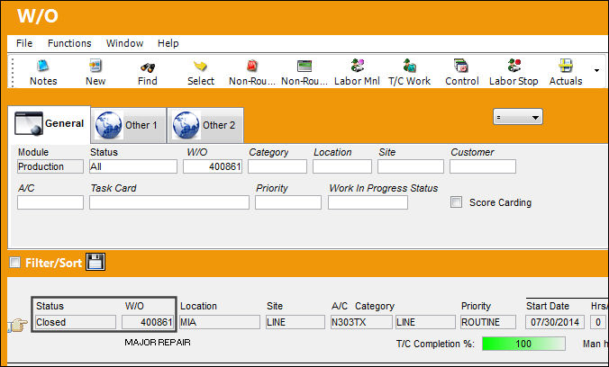
Task: Enable the Score Carding checkbox
Action: point(456,202)
